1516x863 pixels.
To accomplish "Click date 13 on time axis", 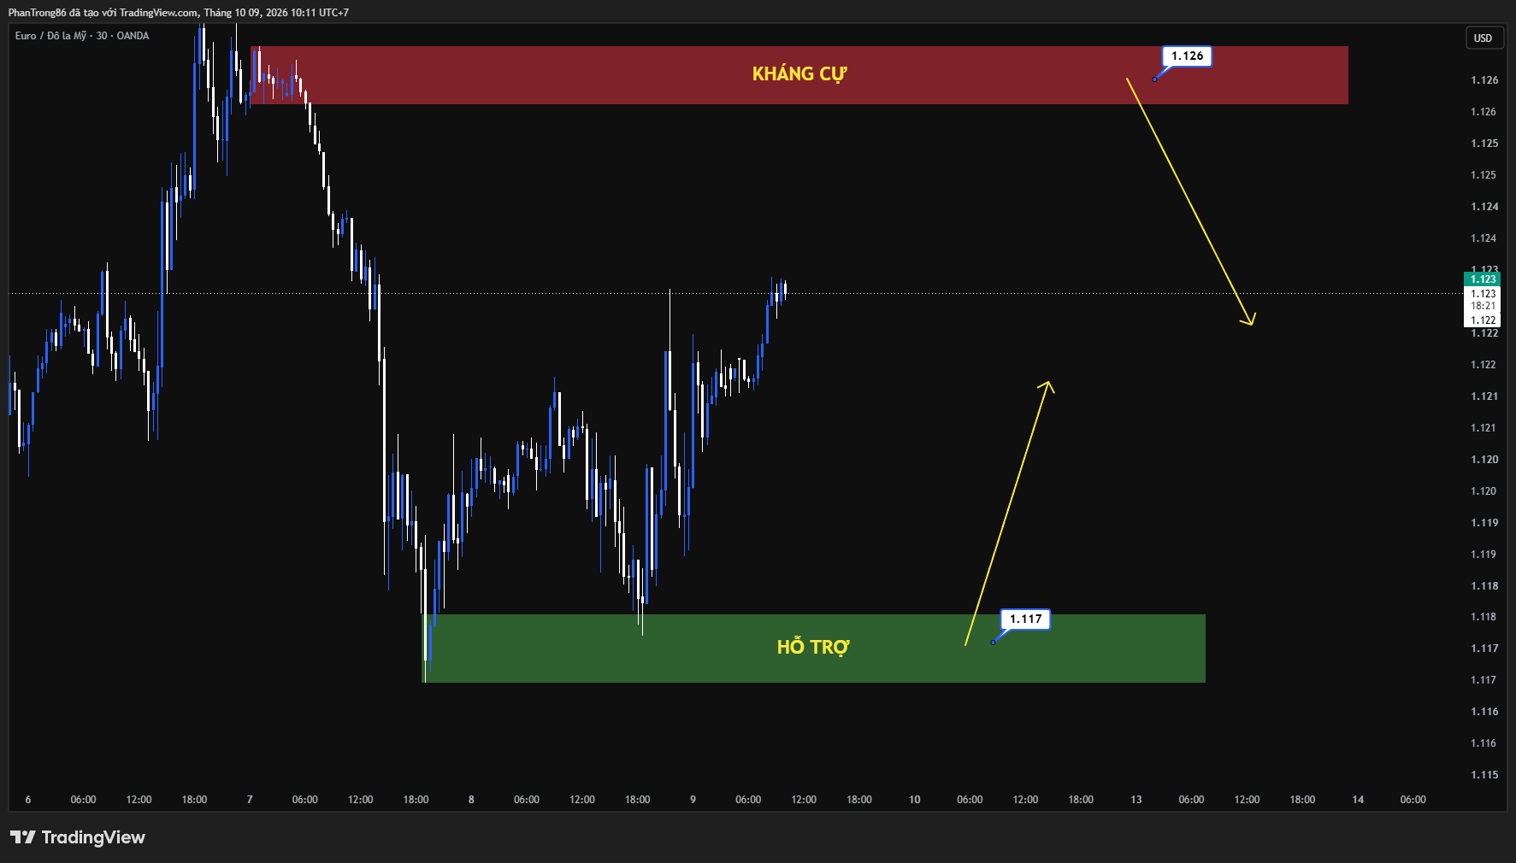I will coord(1136,800).
